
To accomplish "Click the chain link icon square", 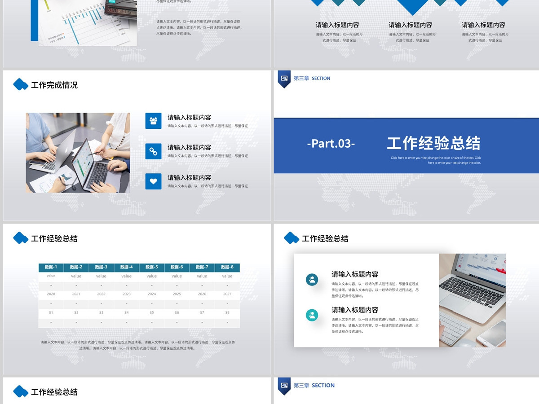I will point(153,151).
